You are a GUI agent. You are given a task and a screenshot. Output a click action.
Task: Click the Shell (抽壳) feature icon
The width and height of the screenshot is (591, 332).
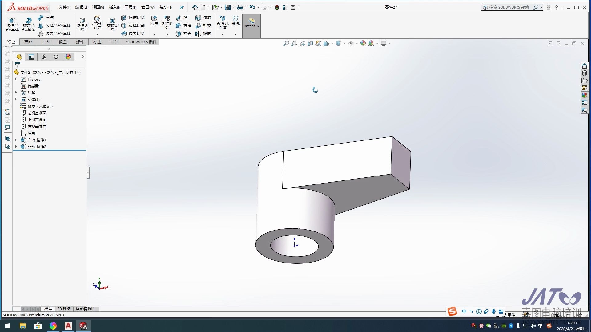pyautogui.click(x=179, y=34)
